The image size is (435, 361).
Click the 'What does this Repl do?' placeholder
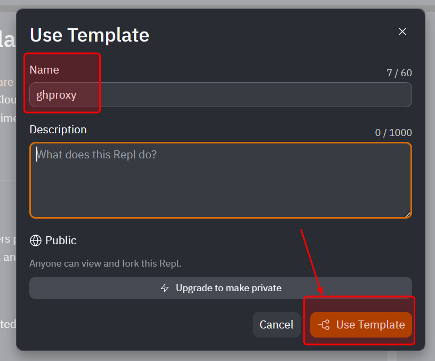pyautogui.click(x=96, y=155)
